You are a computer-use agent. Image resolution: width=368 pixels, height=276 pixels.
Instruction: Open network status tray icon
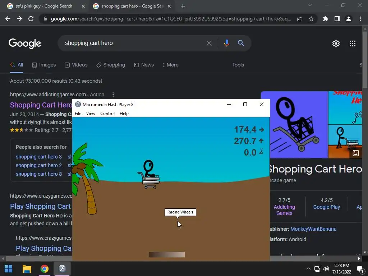317,269
